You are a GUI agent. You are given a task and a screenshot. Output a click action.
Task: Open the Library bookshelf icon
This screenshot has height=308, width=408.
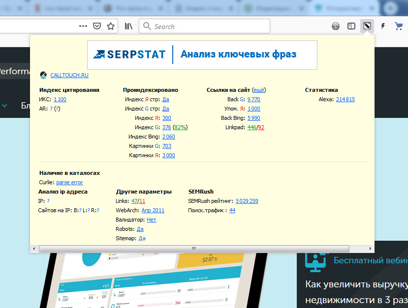tap(128, 26)
